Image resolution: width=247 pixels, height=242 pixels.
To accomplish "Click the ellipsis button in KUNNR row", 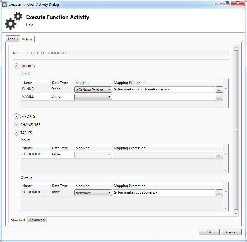I will 219,90.
